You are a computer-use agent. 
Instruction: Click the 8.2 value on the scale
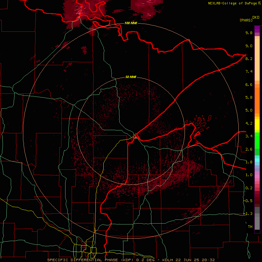[x=249, y=59]
